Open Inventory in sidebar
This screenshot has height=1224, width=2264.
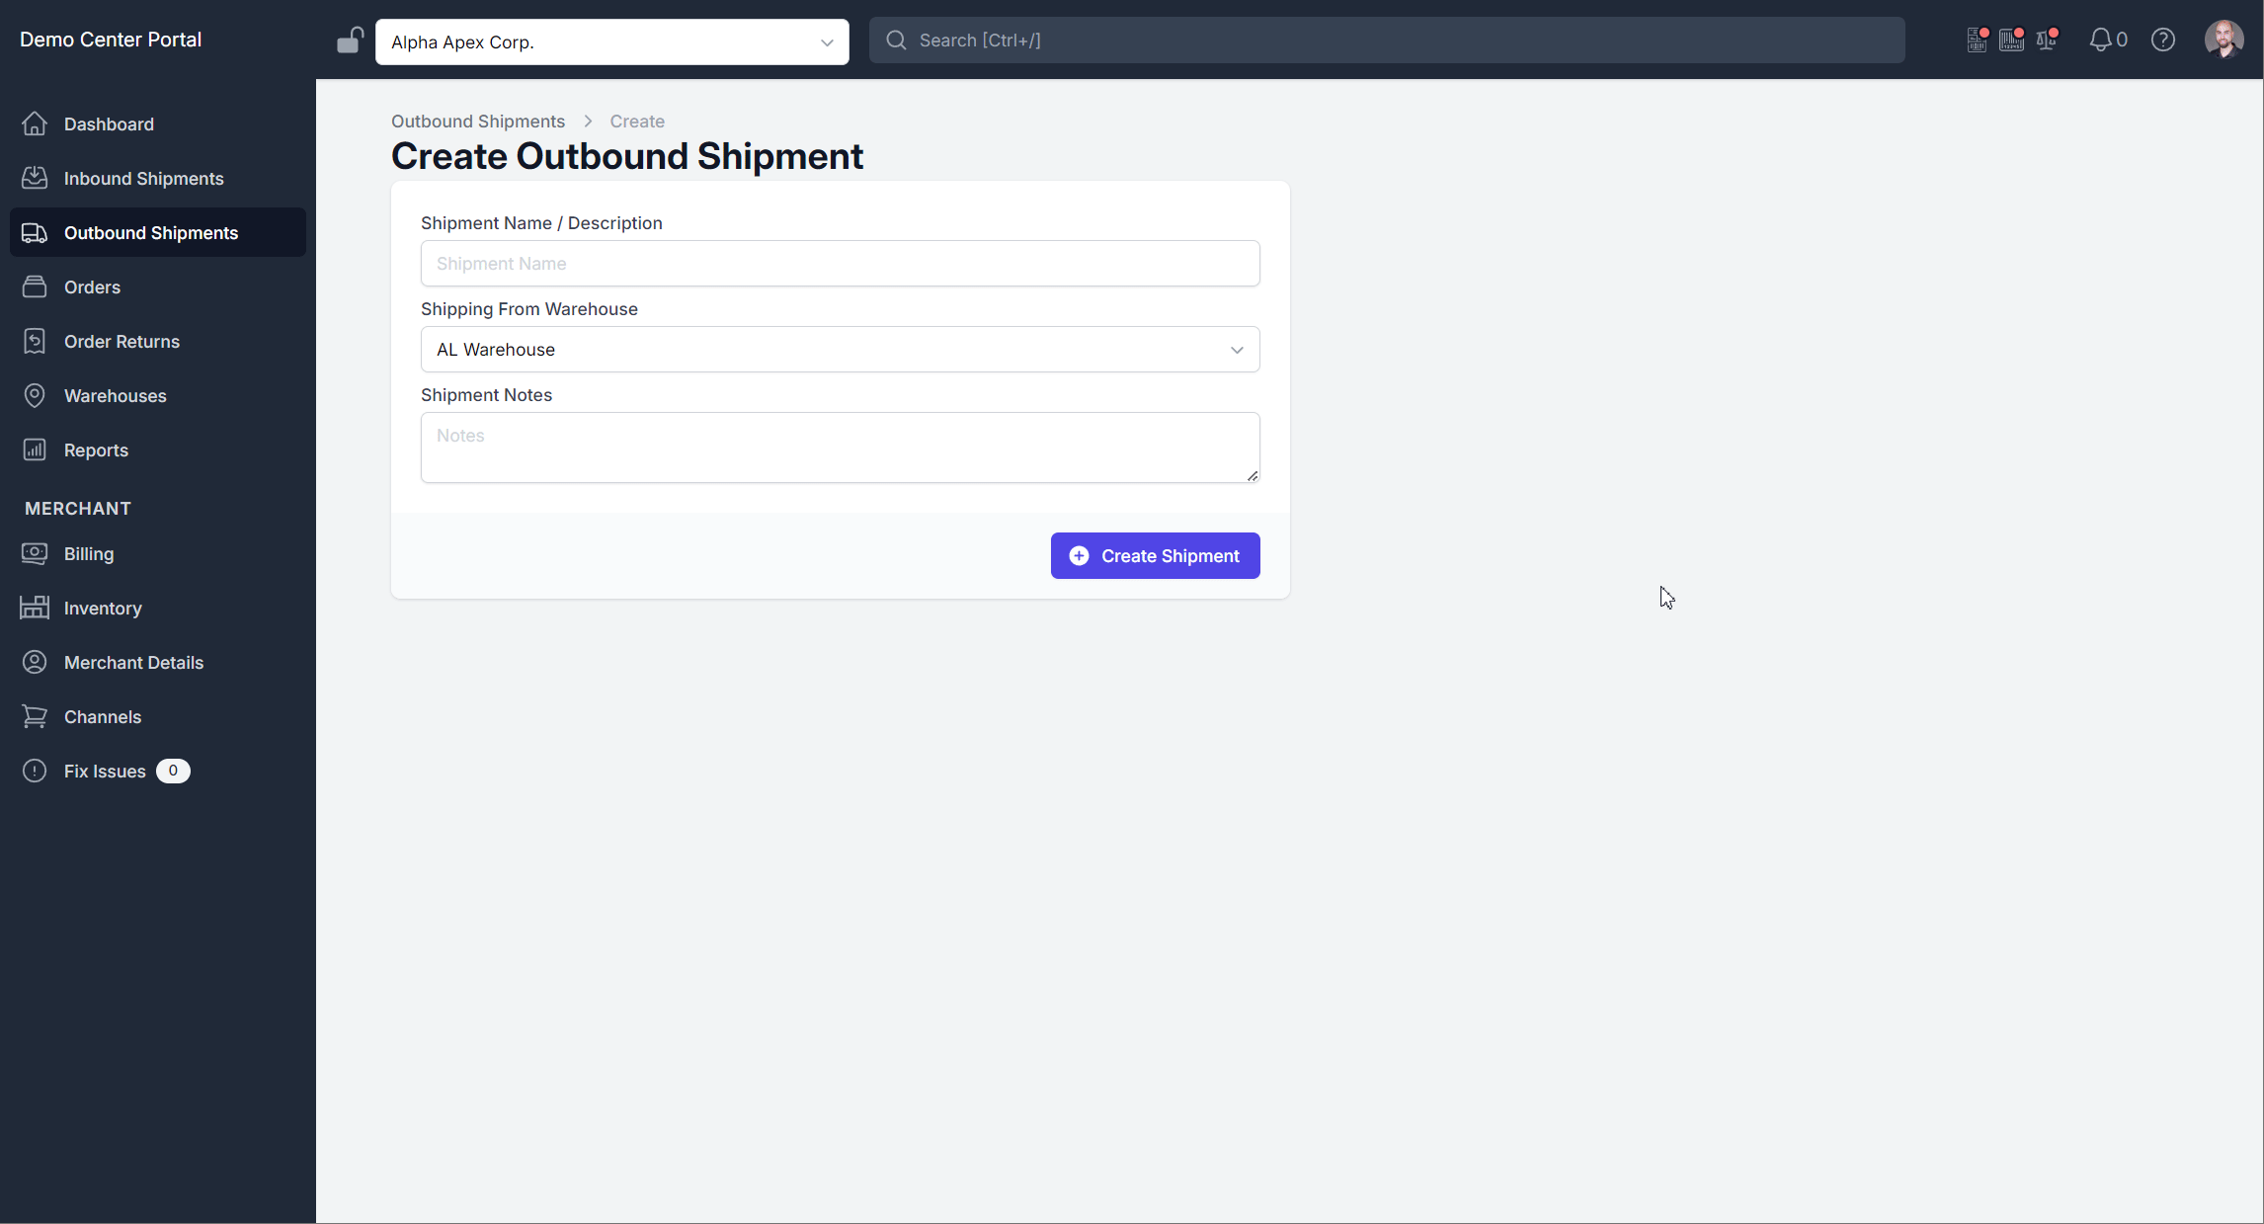(158, 608)
